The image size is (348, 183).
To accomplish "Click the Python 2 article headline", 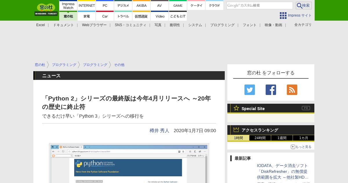I will (x=126, y=103).
